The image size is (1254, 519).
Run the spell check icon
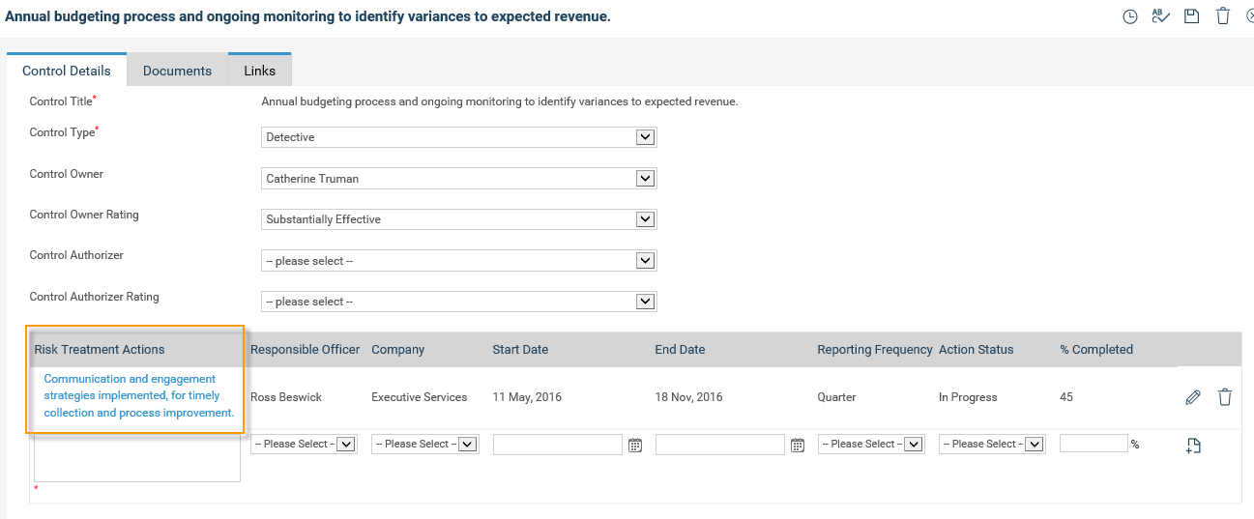tap(1161, 16)
